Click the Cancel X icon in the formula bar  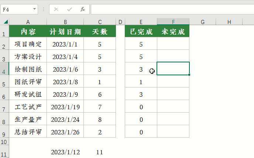(56, 9)
